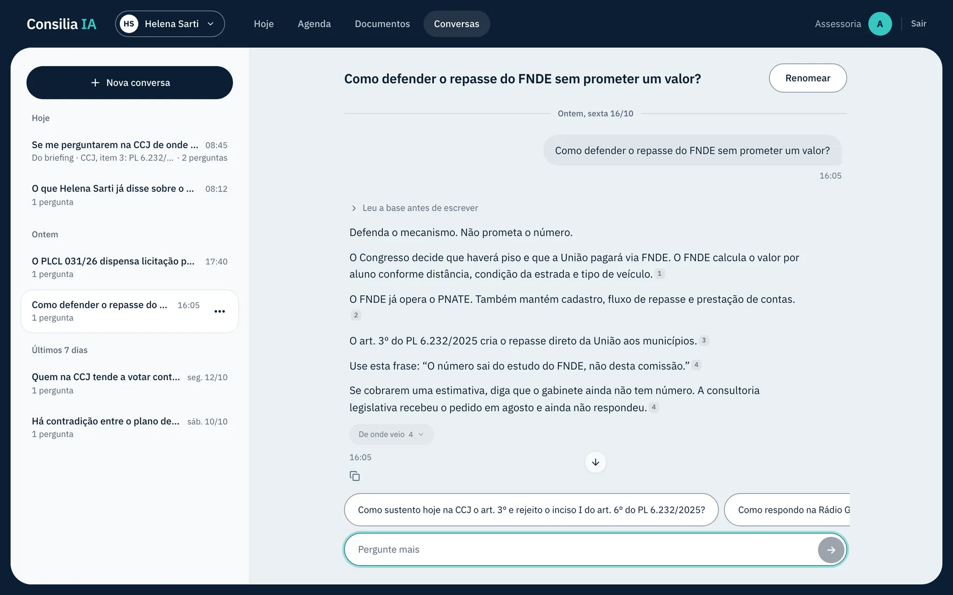Open conversation Quem na CCJ tende a votar
This screenshot has width=953, height=595.
point(129,383)
